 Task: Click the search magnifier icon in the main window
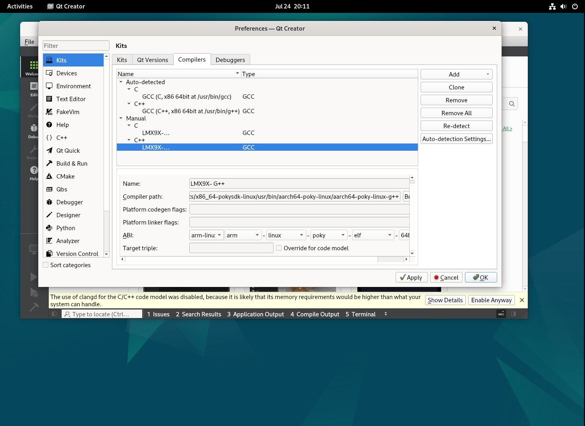tap(512, 104)
